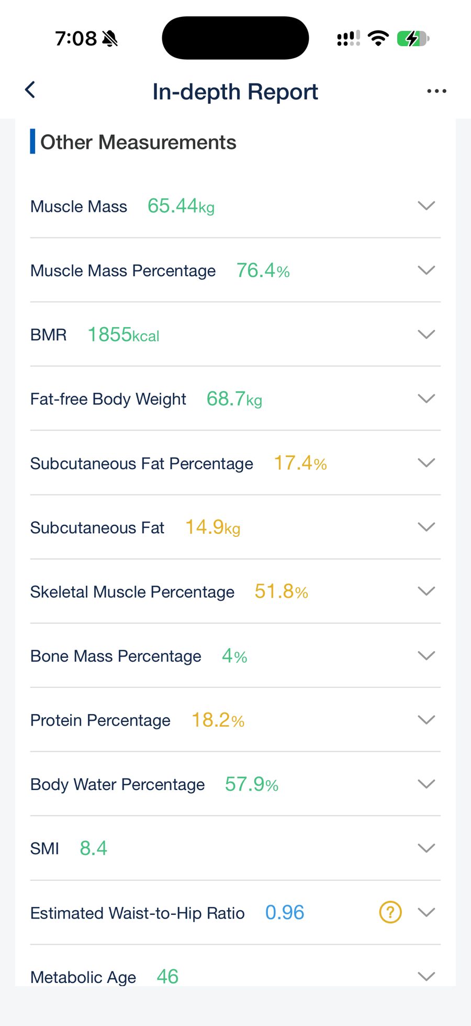471x1026 pixels.
Task: Tap the battery charging icon
Action: click(x=413, y=38)
